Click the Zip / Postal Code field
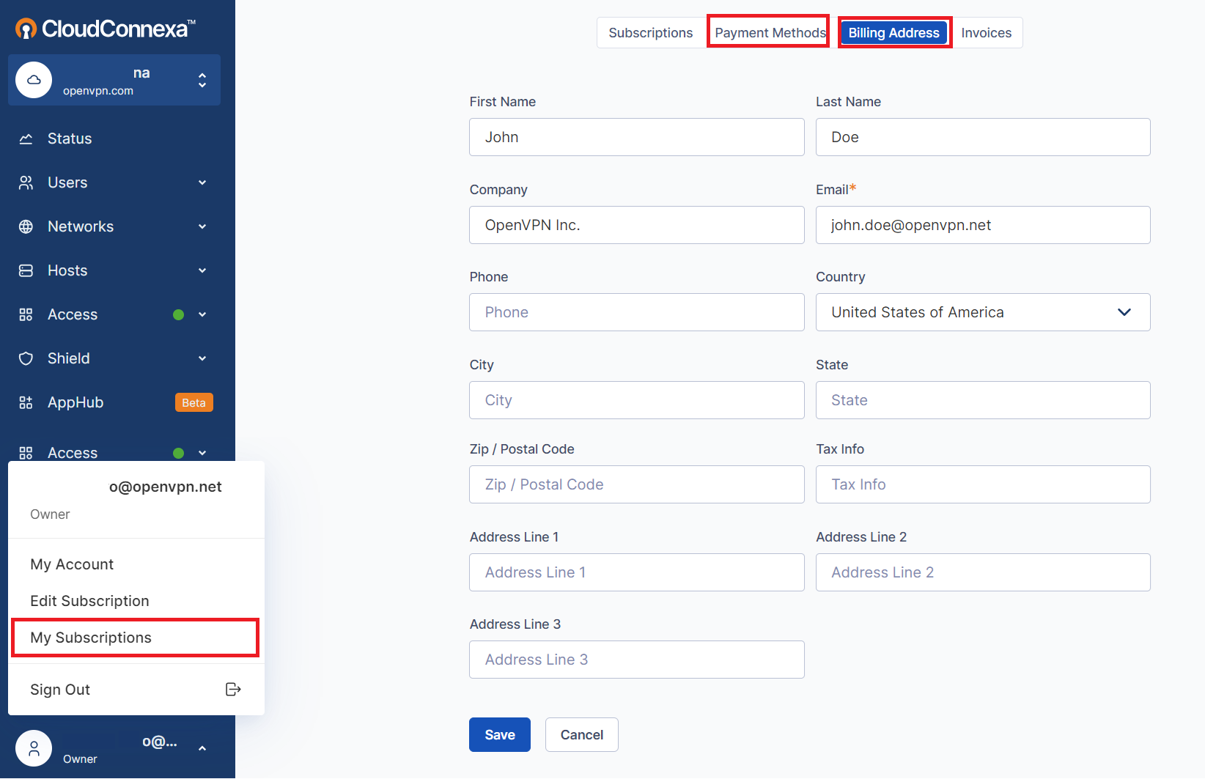Image resolution: width=1205 pixels, height=779 pixels. (x=637, y=484)
